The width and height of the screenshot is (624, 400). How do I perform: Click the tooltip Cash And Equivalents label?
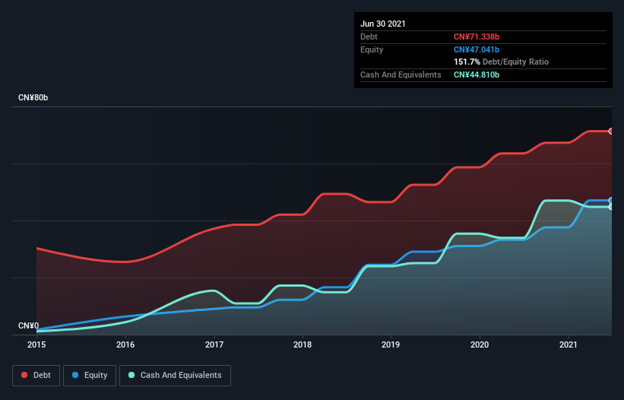(401, 75)
